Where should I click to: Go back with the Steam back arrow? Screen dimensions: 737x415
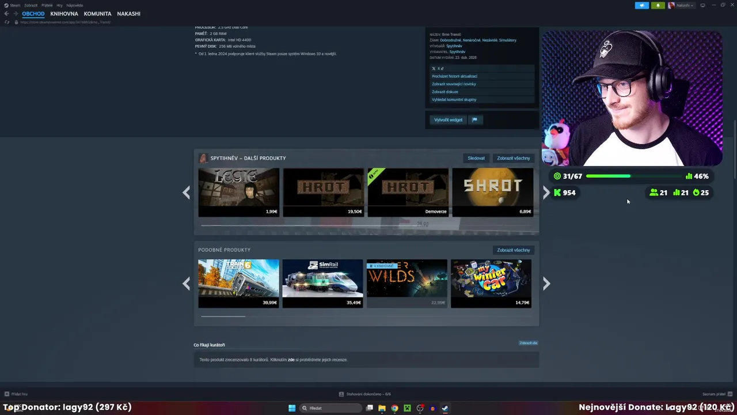[6, 14]
